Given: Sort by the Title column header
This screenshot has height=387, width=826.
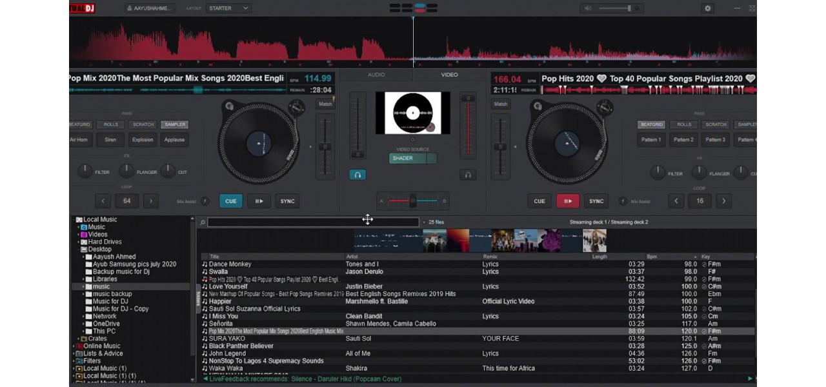Looking at the screenshot, I should tap(214, 257).
